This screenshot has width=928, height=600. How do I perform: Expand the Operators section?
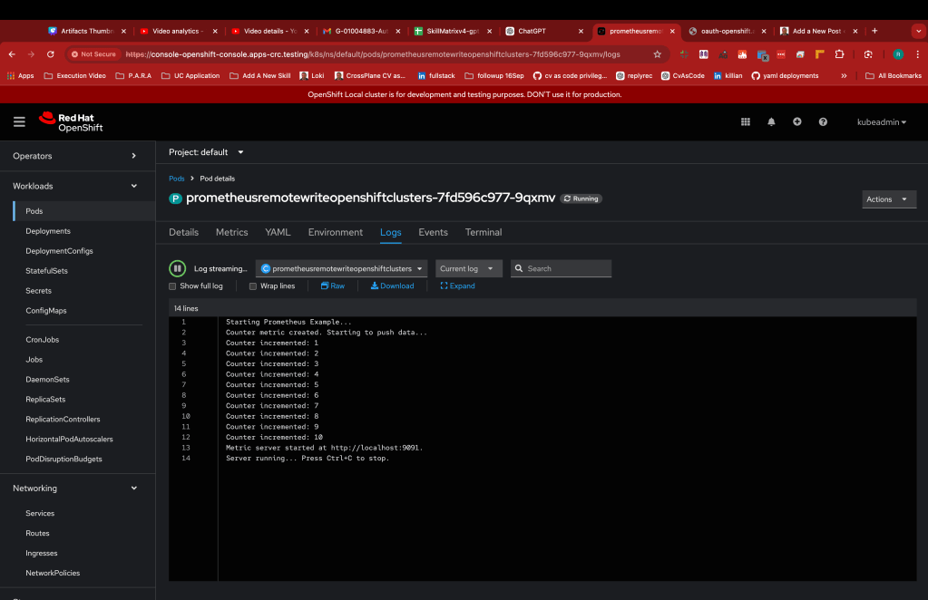click(x=77, y=156)
